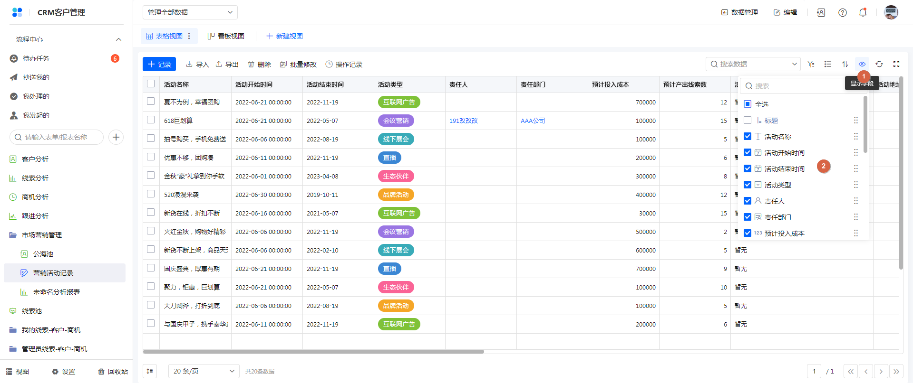Click the plus button beside sidebar search
Screen dimensions: 913x383
coord(116,137)
